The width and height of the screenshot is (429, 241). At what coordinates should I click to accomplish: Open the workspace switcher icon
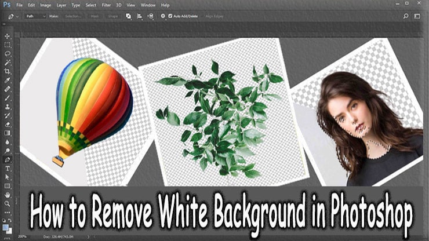(x=417, y=16)
